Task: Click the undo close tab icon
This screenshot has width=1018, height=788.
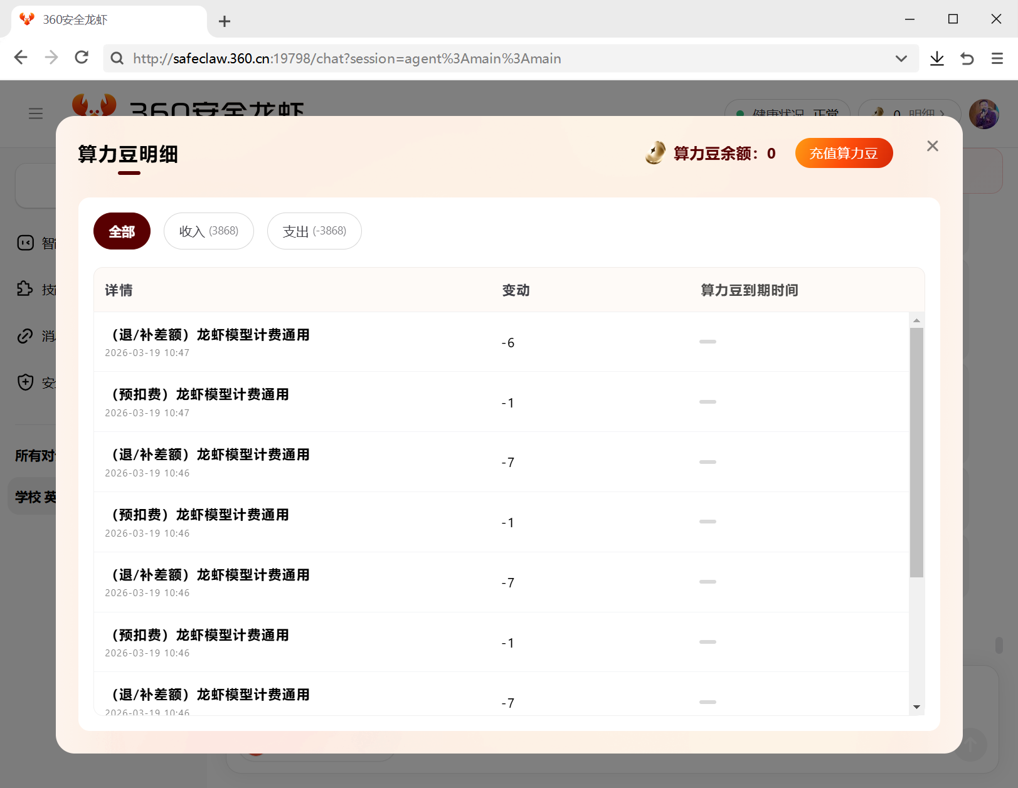Action: click(x=967, y=58)
